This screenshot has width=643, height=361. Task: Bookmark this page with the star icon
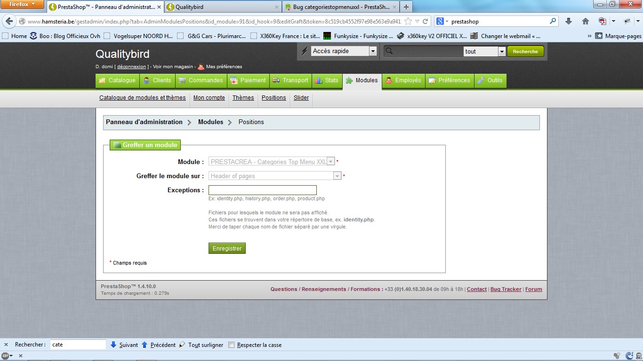[x=408, y=22]
